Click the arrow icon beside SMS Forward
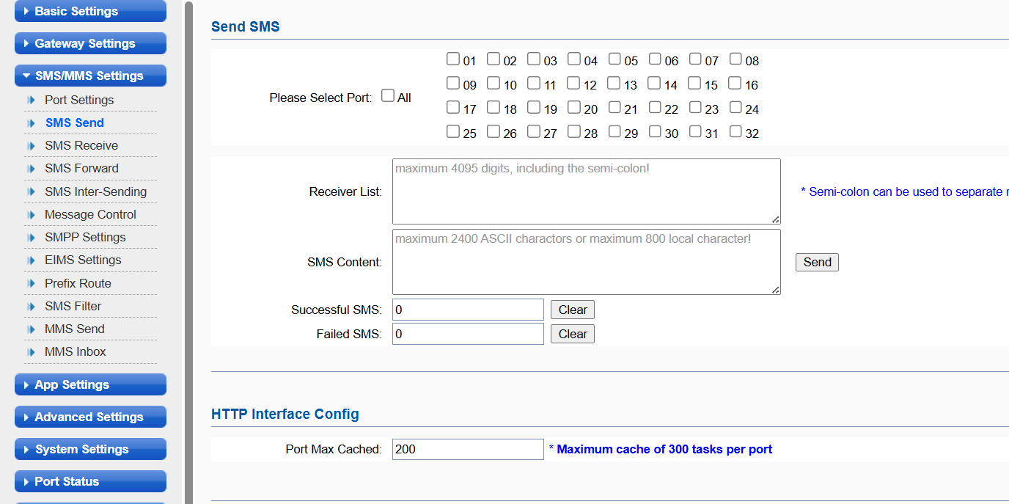Viewport: 1009px width, 504px height. tap(31, 169)
